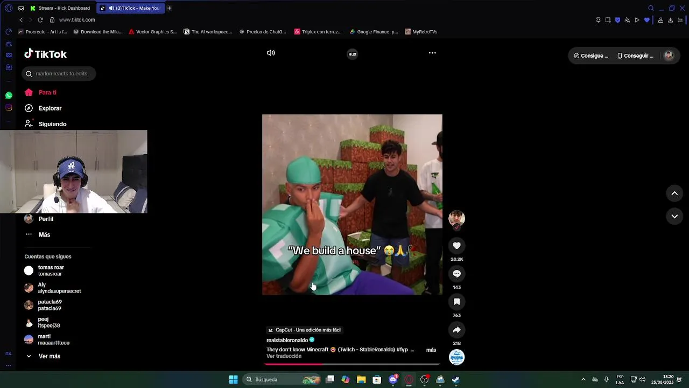Open File Explorer from the taskbar
Viewport: 689px width, 388px height.
point(361,379)
